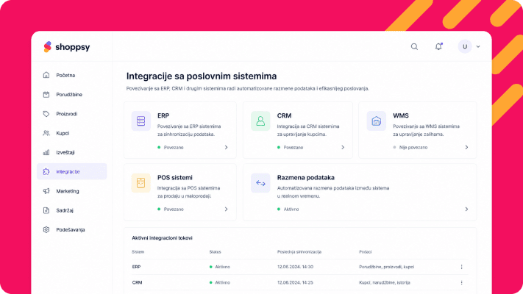Open POS sistemi card chevron
The image size is (523, 294).
coord(226,209)
